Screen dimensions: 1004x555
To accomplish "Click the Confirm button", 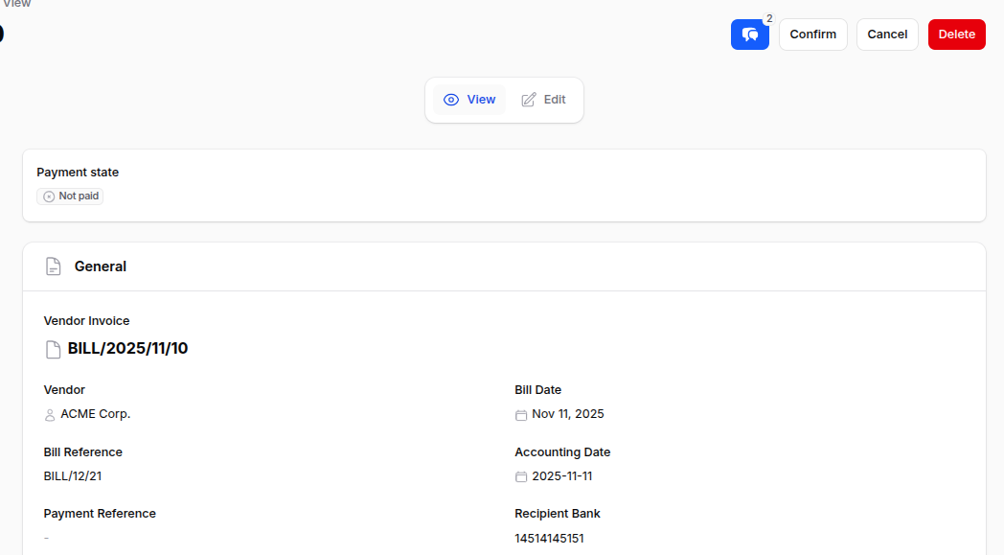I will click(x=812, y=35).
